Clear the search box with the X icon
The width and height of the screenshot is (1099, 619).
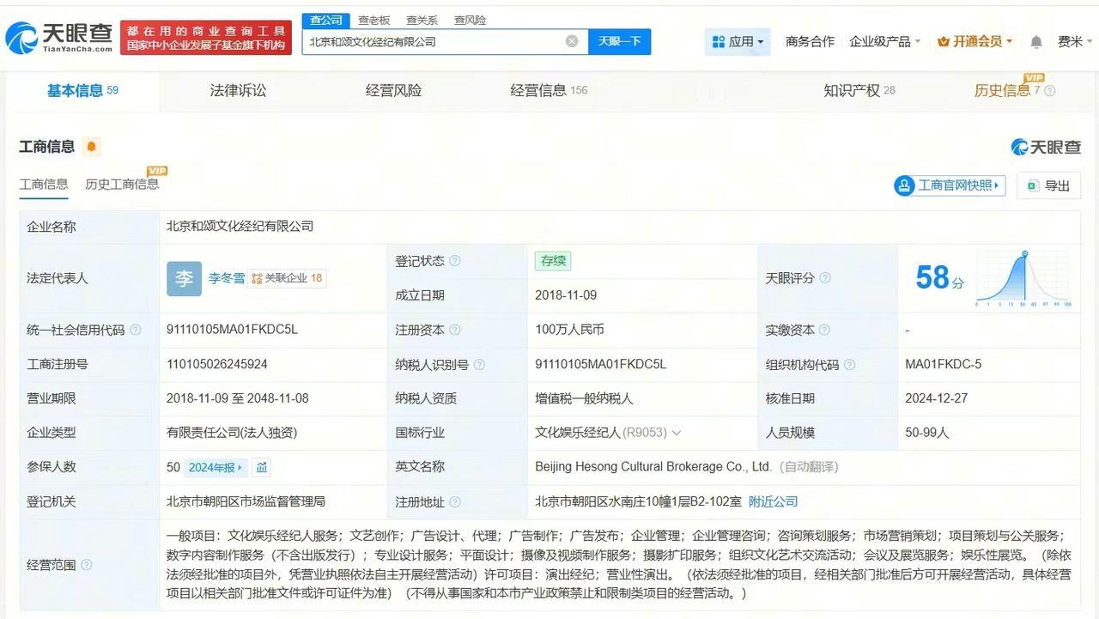[x=572, y=41]
